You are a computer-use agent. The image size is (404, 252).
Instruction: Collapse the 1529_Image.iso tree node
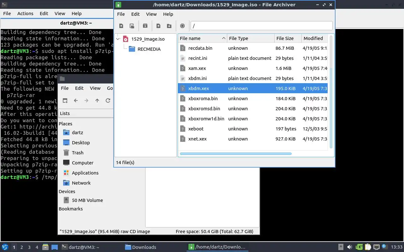[x=118, y=39]
